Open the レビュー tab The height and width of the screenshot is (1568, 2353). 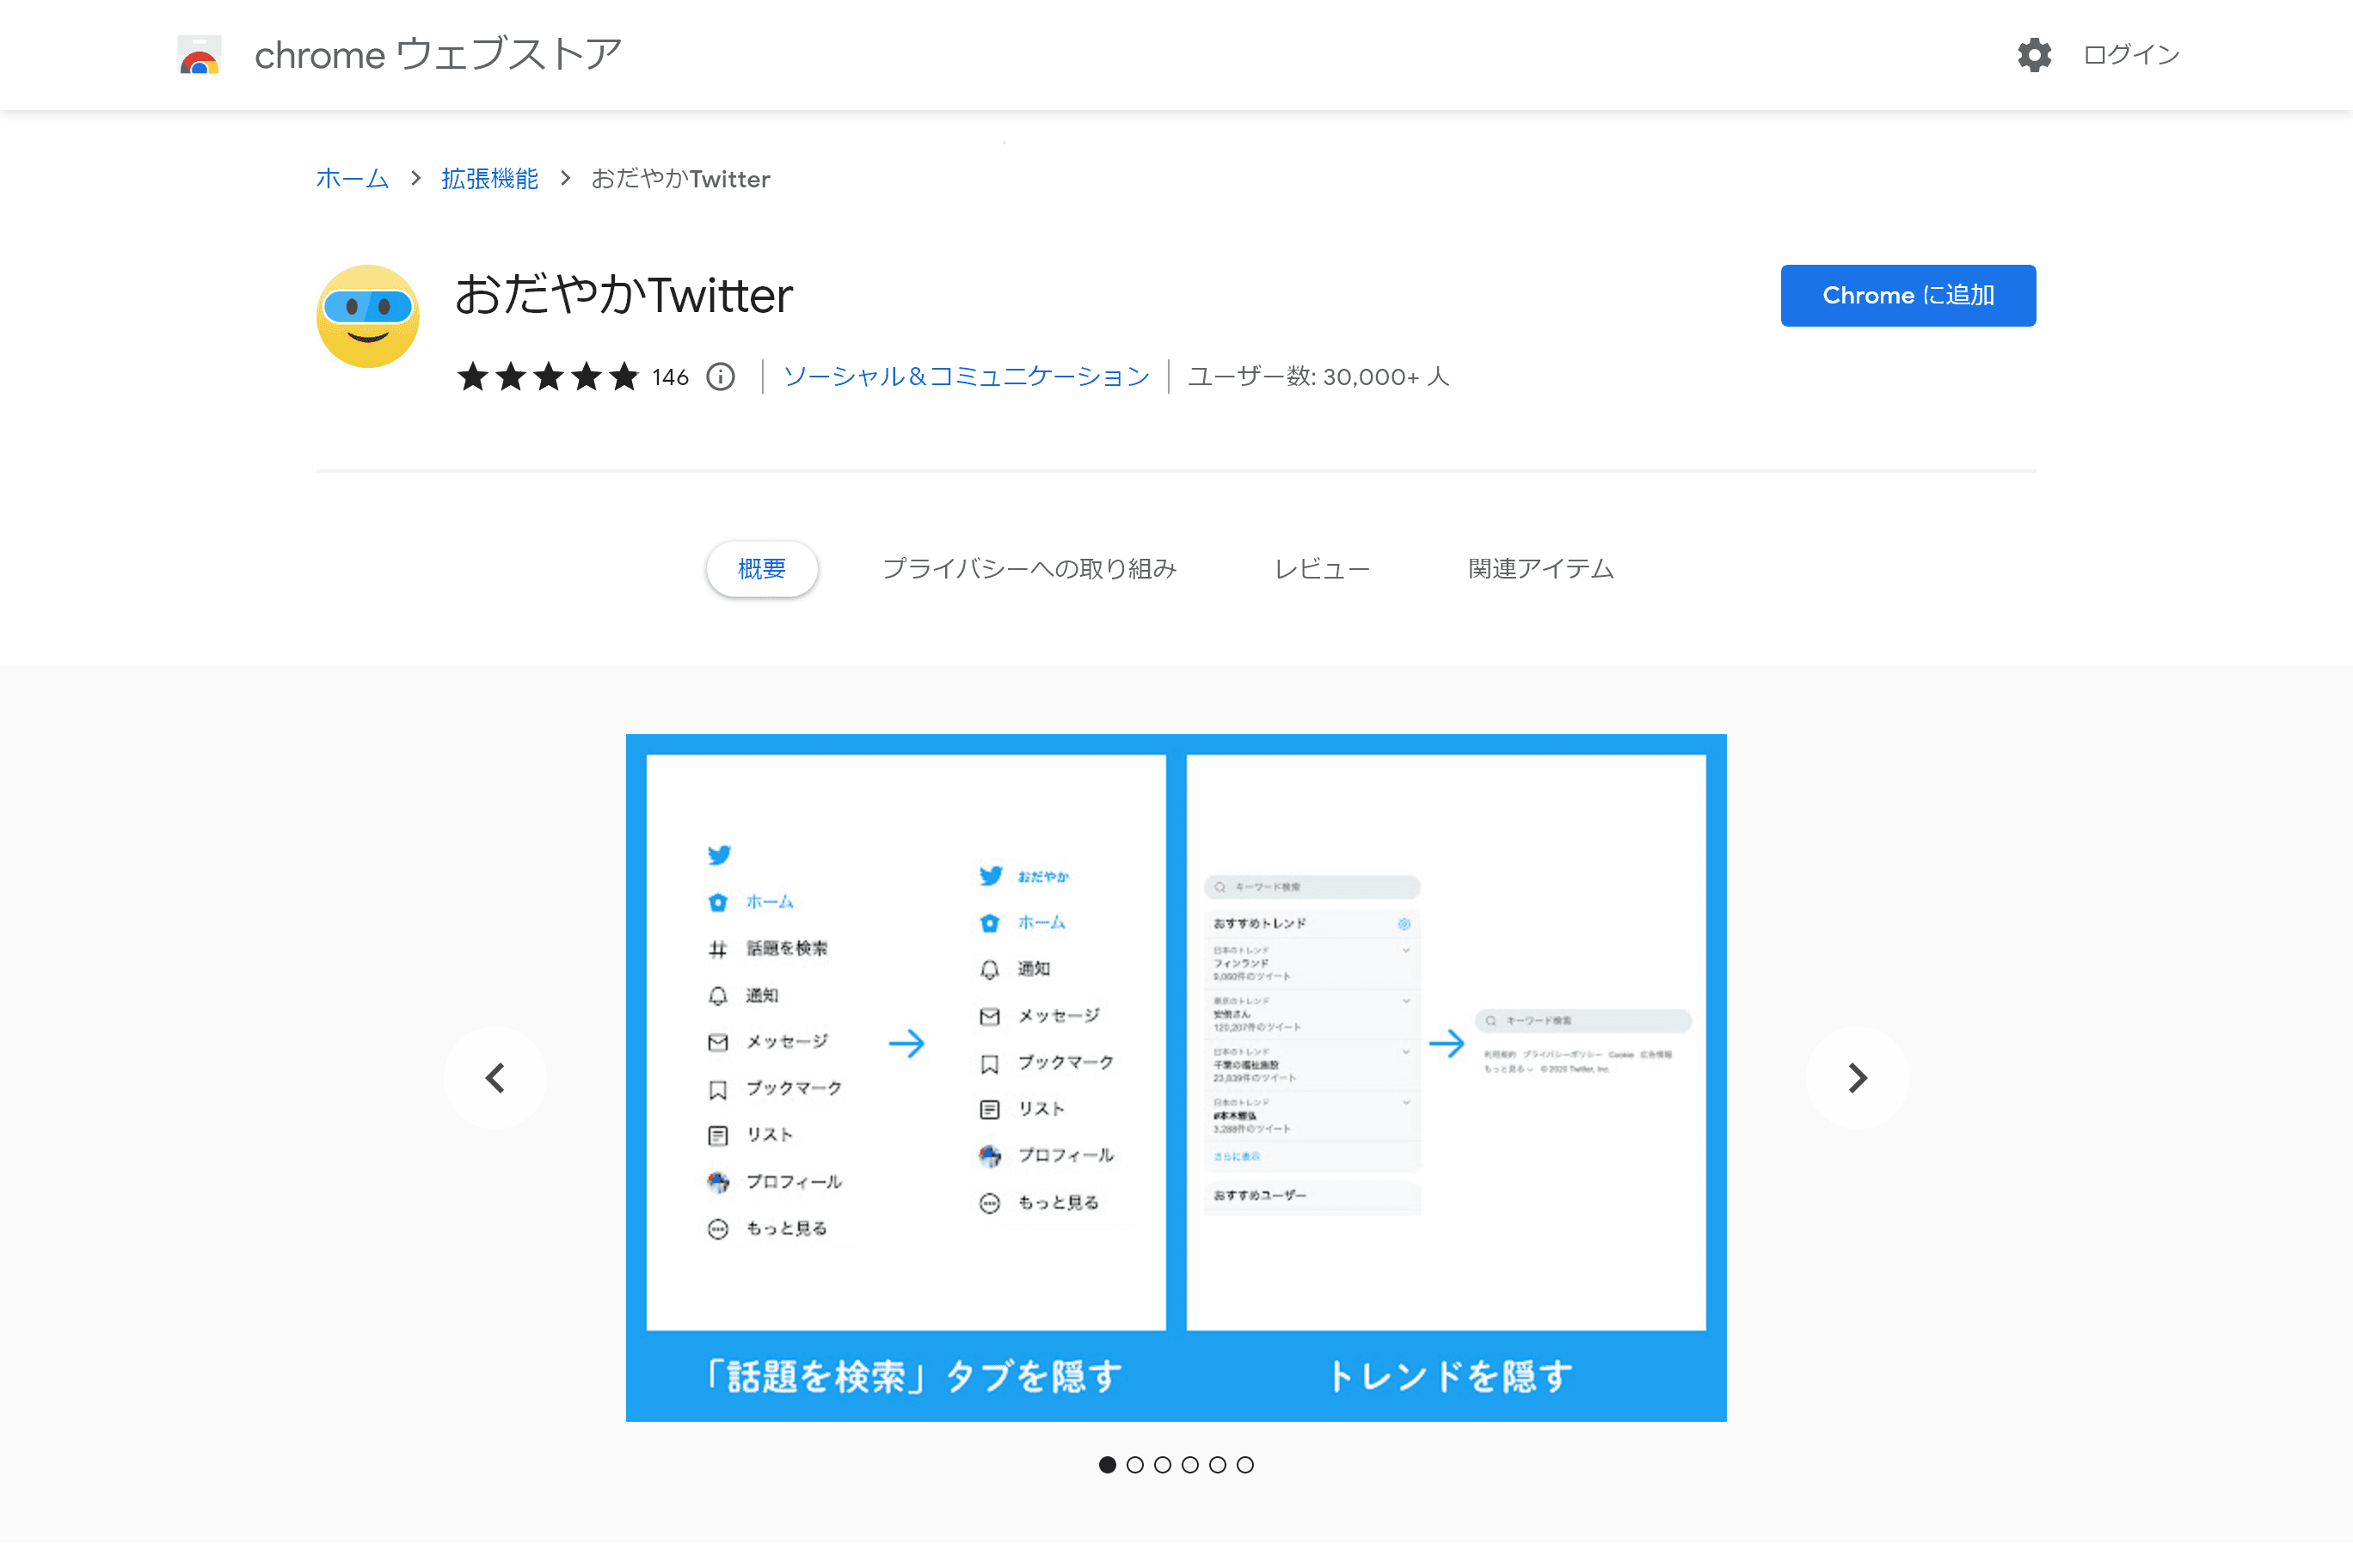(1322, 569)
